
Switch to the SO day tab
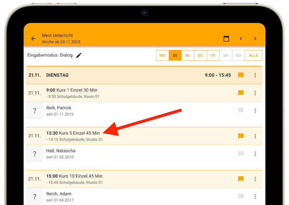tap(238, 55)
